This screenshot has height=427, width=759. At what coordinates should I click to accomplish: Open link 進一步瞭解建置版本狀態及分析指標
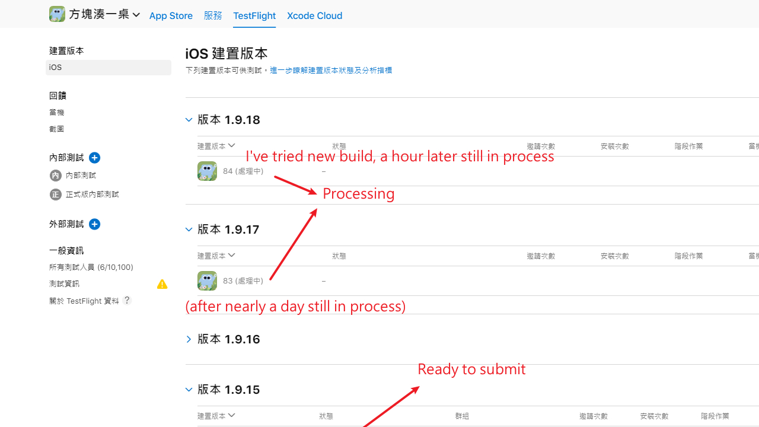[x=331, y=70]
